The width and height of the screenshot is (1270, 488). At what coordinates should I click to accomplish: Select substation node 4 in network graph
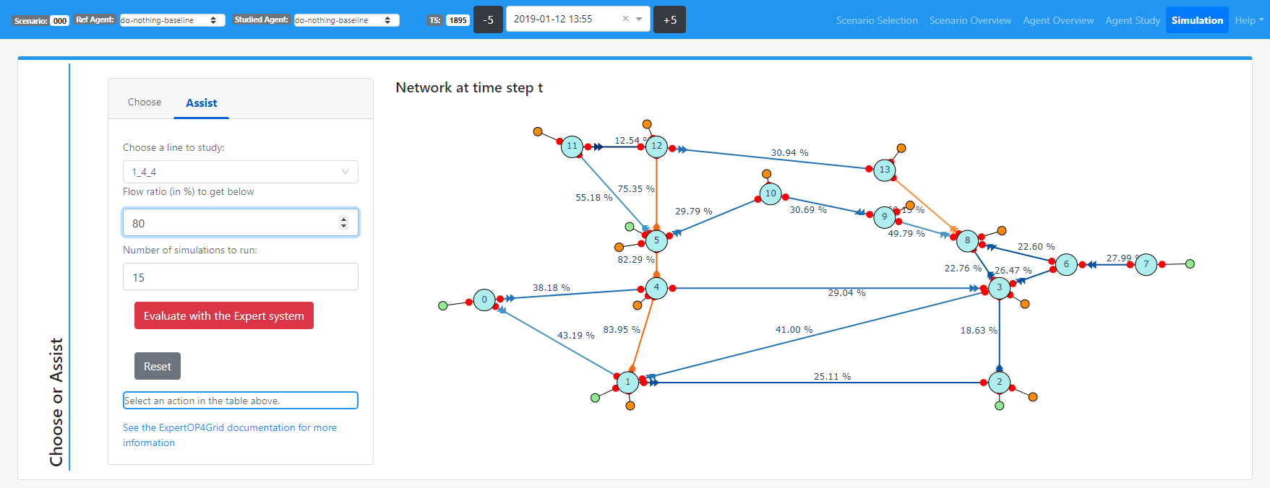pyautogui.click(x=656, y=288)
